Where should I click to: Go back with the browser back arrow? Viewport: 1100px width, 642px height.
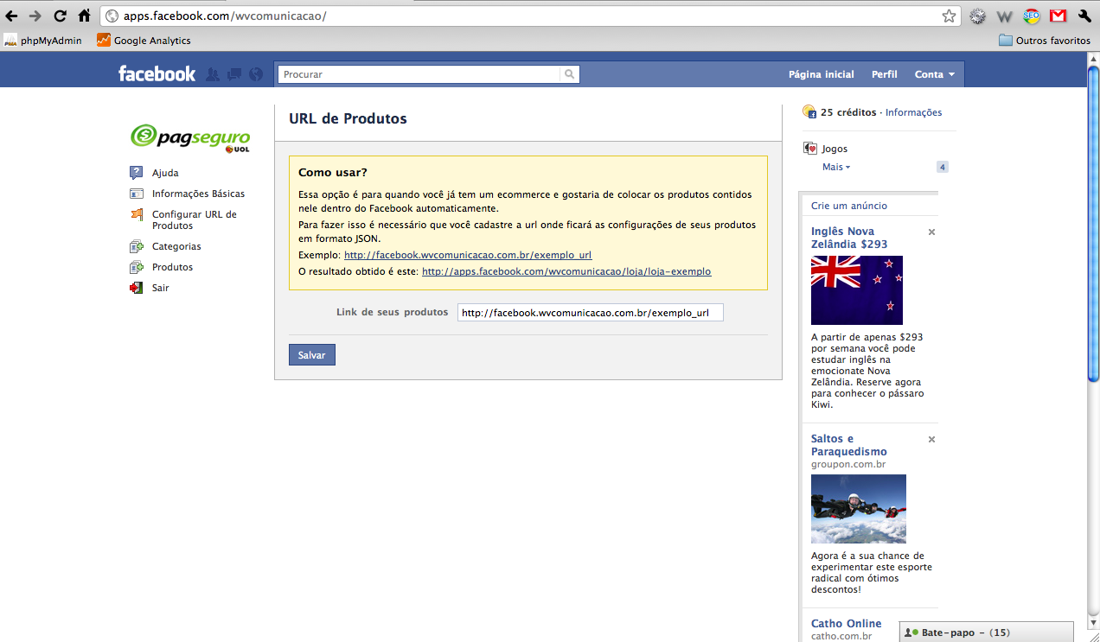[11, 16]
